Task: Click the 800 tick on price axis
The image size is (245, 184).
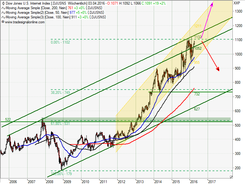Action: click(x=238, y=82)
